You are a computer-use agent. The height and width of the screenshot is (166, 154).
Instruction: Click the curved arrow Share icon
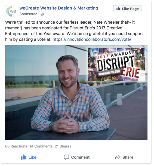pyautogui.click(x=118, y=157)
